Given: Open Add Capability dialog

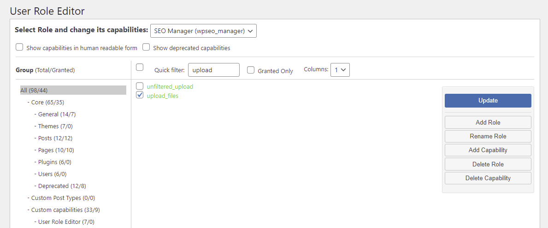Looking at the screenshot, I should coord(488,150).
